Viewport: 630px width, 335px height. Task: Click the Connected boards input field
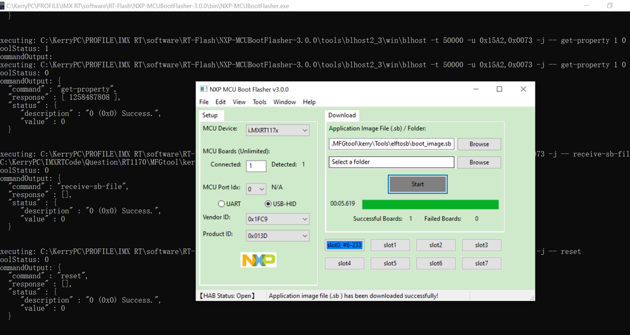(x=256, y=166)
